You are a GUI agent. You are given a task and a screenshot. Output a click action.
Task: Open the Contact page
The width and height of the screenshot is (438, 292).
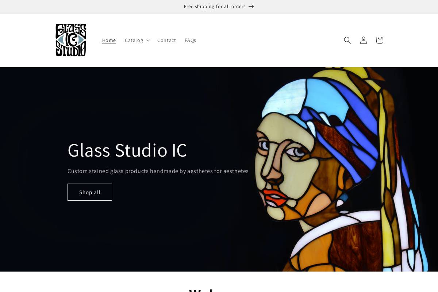(x=166, y=40)
